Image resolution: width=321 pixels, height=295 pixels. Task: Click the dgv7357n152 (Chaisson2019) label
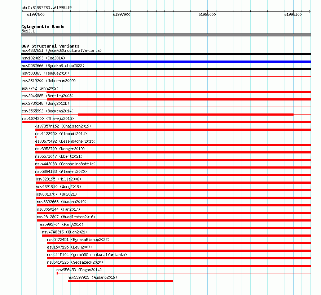[x=63, y=126]
